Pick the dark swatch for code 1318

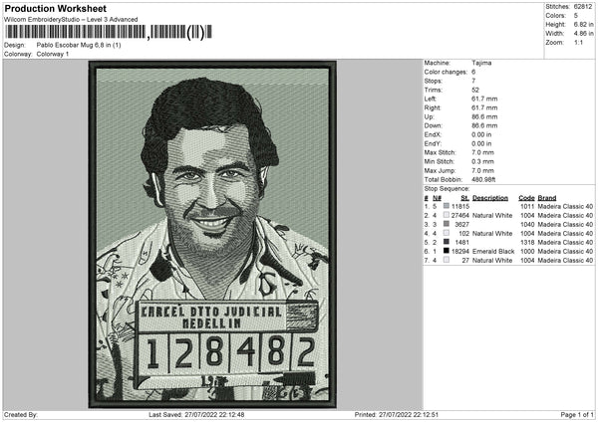447,242
